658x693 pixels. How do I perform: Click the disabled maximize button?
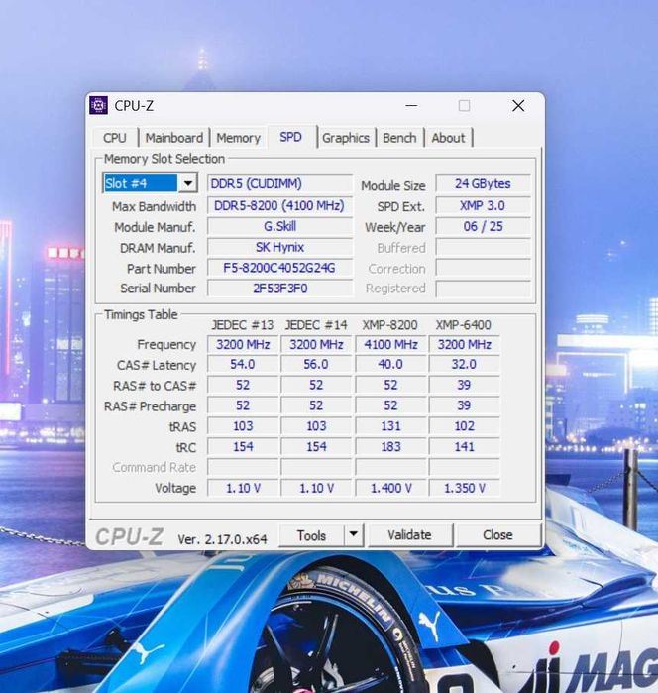click(x=464, y=106)
